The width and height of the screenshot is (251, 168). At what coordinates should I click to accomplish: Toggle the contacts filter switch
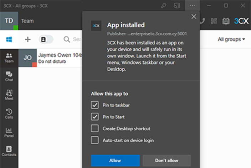coord(46,39)
